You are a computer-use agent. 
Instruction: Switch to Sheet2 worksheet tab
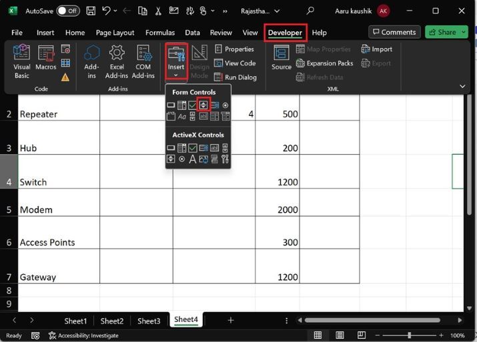pyautogui.click(x=112, y=321)
